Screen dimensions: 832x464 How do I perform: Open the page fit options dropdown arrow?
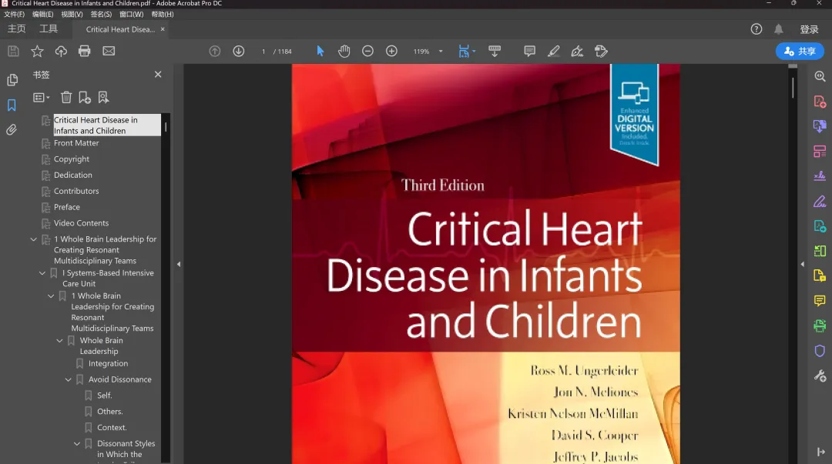pyautogui.click(x=474, y=52)
